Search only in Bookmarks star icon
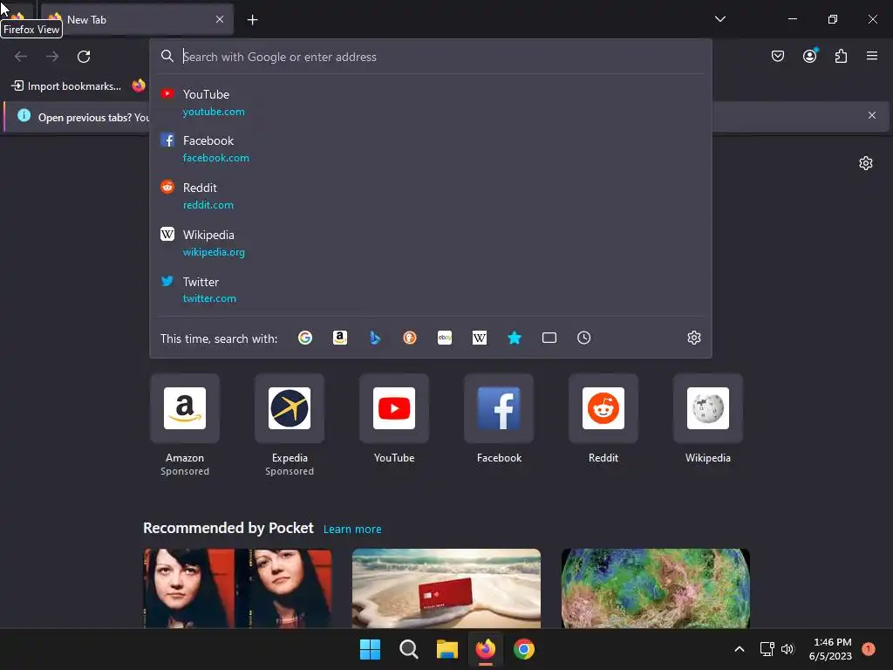 pyautogui.click(x=515, y=338)
